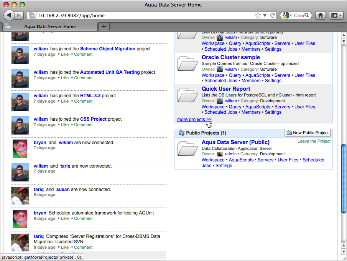Like the Schema Object Migration activity
The width and height of the screenshot is (347, 261).
click(65, 54)
